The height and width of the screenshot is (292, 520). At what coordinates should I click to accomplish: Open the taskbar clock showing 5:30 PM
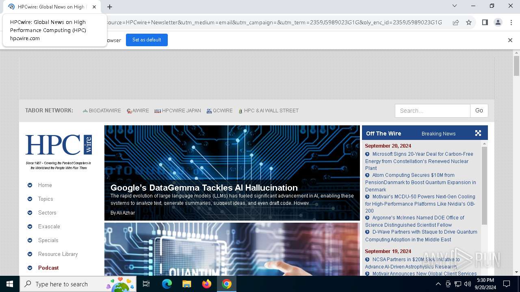(485, 284)
